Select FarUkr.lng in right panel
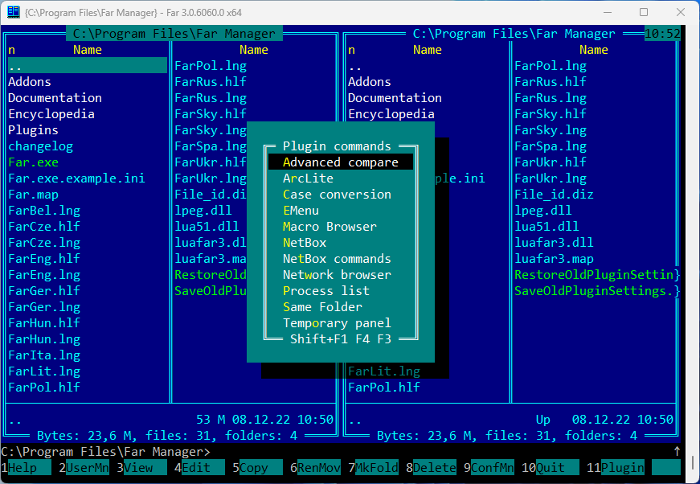 coord(551,178)
